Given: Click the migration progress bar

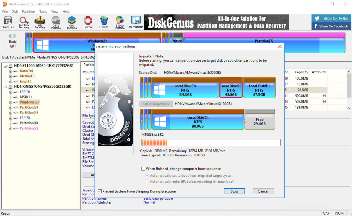Looking at the screenshot, I should [212, 142].
